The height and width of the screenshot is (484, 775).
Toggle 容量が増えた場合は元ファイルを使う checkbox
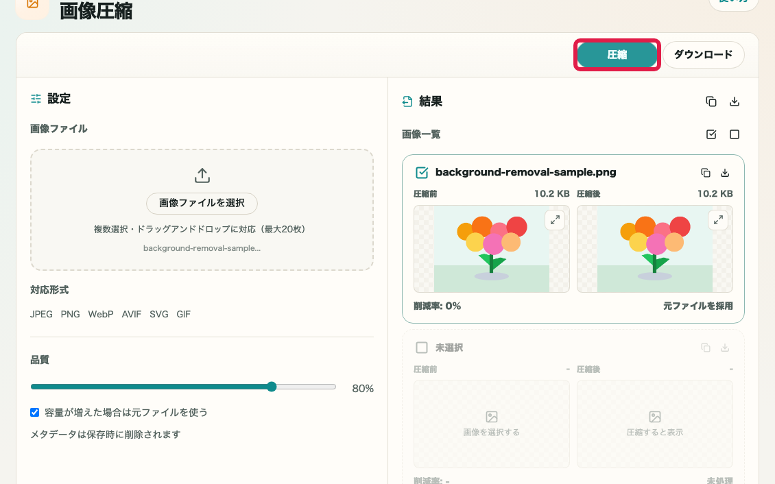[34, 412]
